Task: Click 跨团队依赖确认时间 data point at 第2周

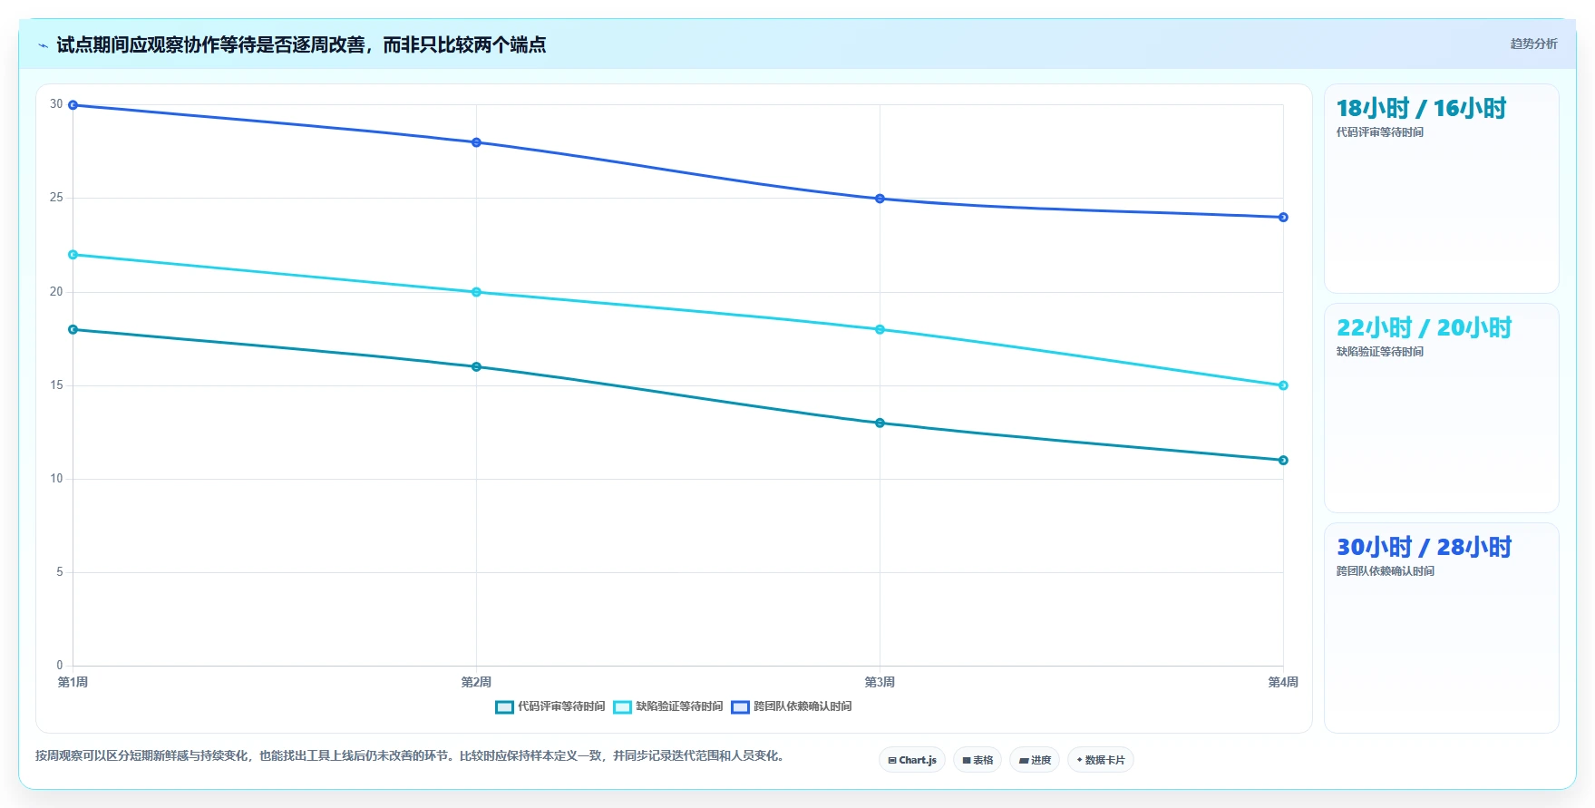Action: point(476,142)
